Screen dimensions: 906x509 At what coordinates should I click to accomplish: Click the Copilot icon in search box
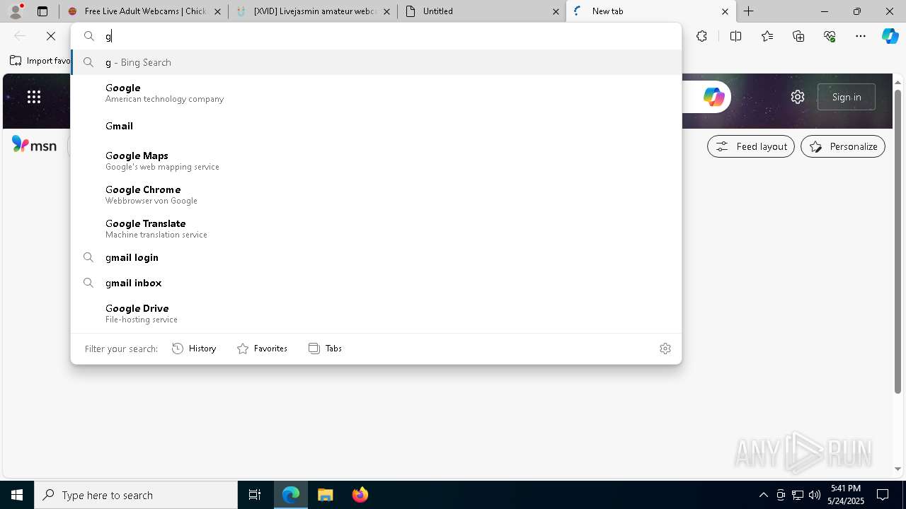(x=713, y=97)
